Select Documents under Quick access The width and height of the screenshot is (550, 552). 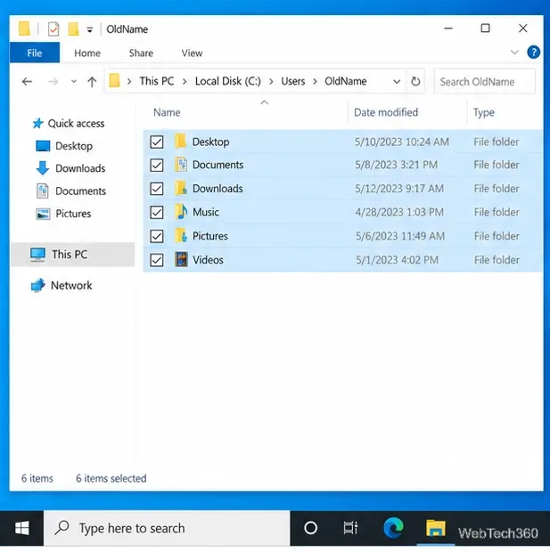(x=70, y=191)
